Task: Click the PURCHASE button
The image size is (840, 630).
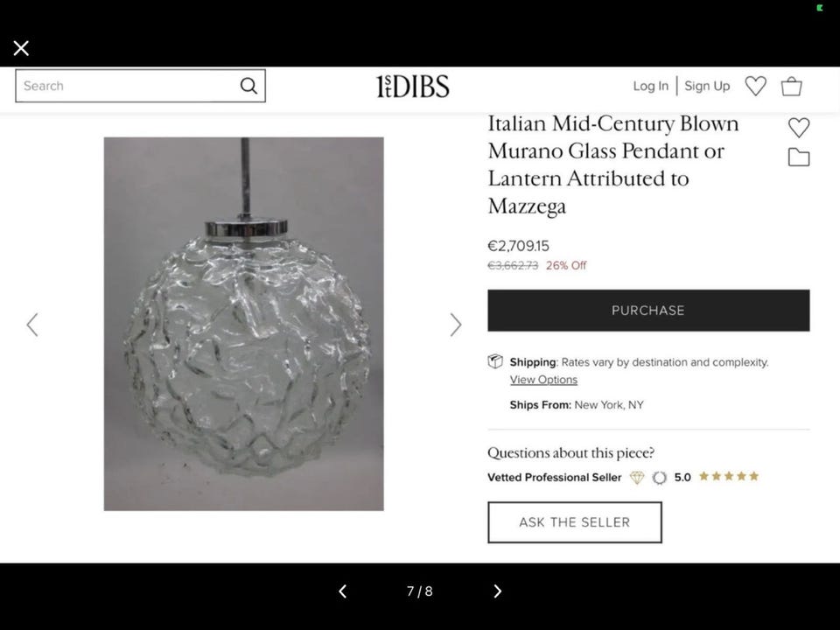Action: pos(648,310)
